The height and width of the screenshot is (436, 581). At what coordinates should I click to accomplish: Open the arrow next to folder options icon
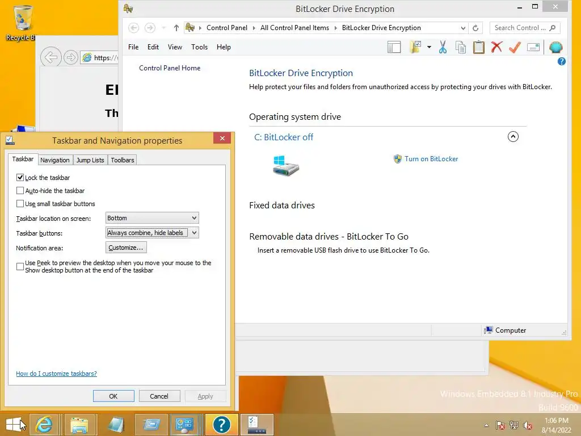click(429, 47)
